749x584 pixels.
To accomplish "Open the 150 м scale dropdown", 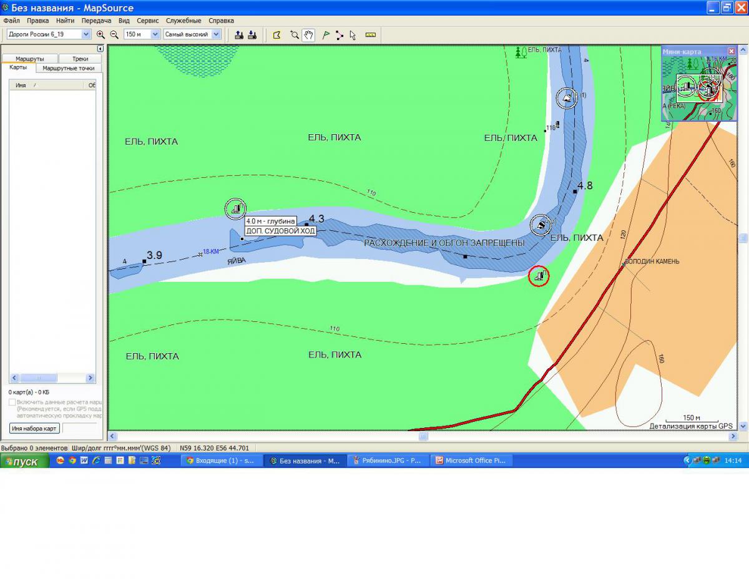I will click(155, 35).
